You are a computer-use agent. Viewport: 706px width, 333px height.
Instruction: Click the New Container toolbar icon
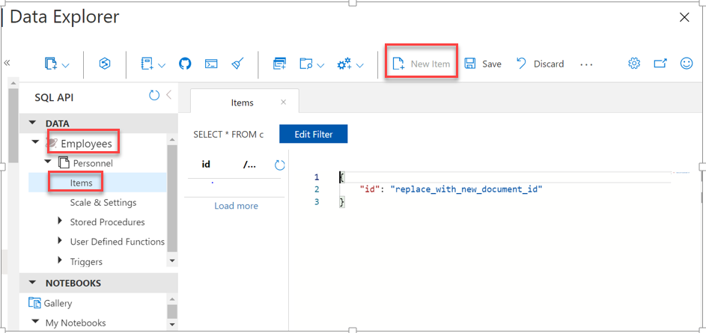tap(51, 64)
